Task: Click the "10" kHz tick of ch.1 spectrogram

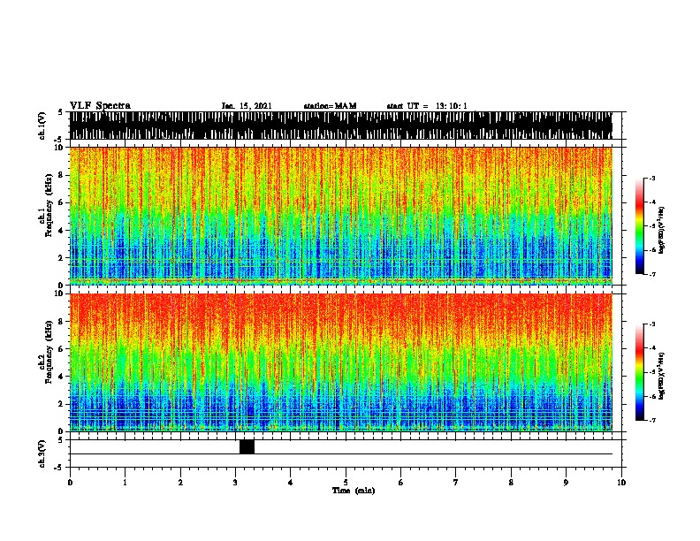Action: coord(60,148)
